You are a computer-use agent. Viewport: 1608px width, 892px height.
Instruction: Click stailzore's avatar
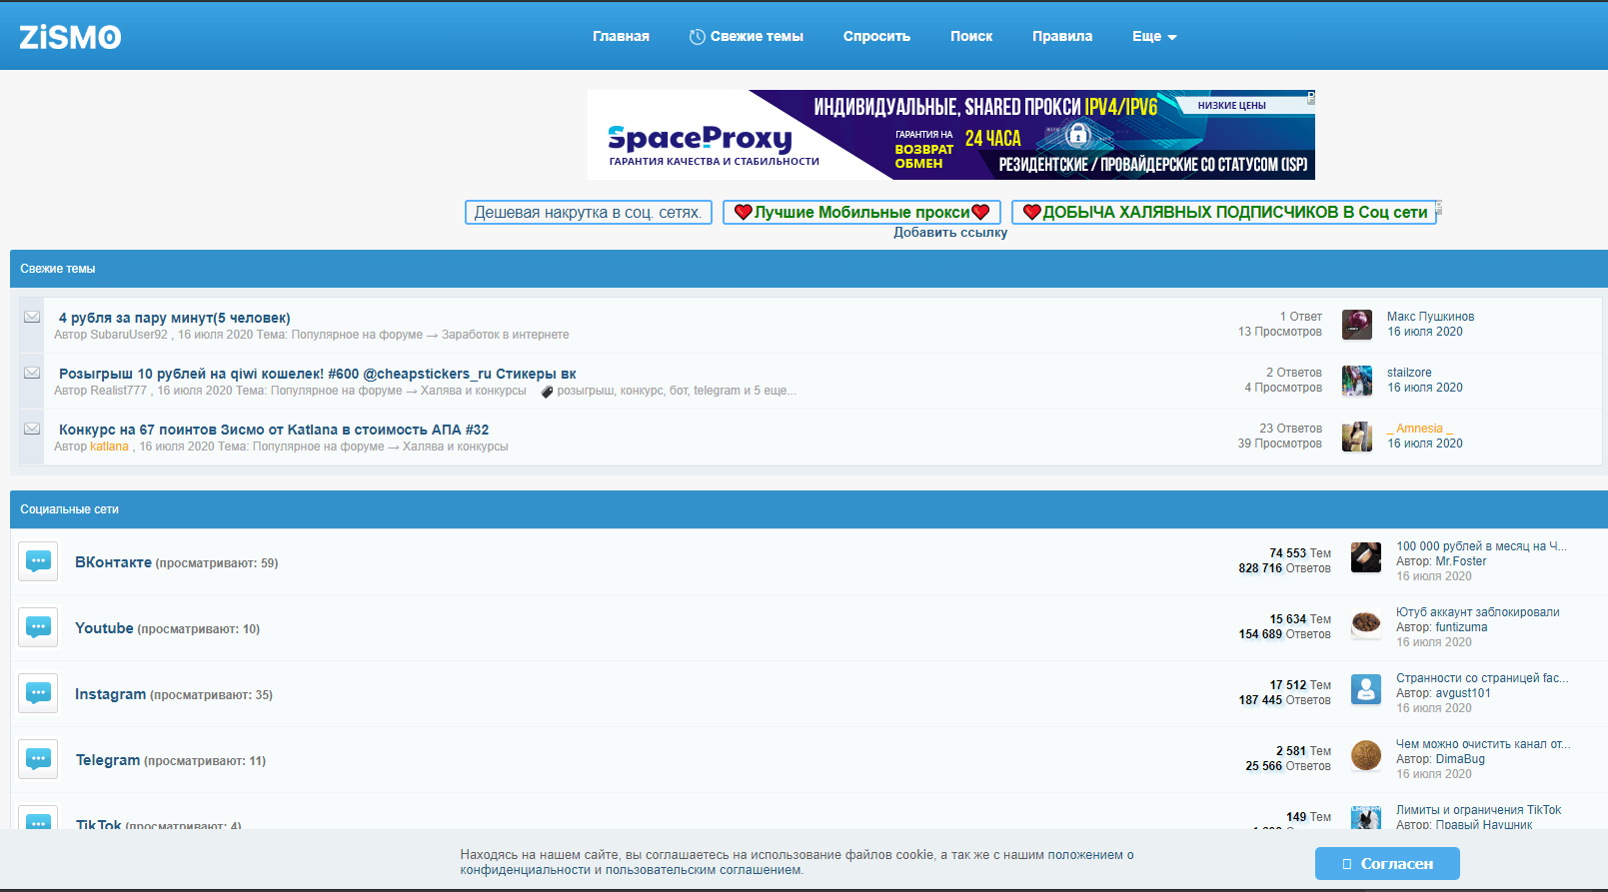[x=1357, y=381]
